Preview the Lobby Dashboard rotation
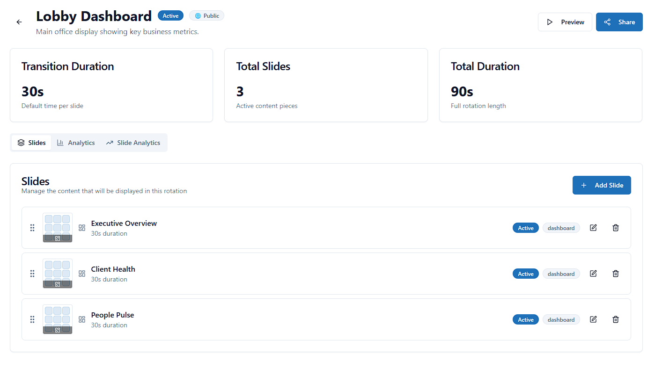The height and width of the screenshot is (390, 669). coord(565,22)
